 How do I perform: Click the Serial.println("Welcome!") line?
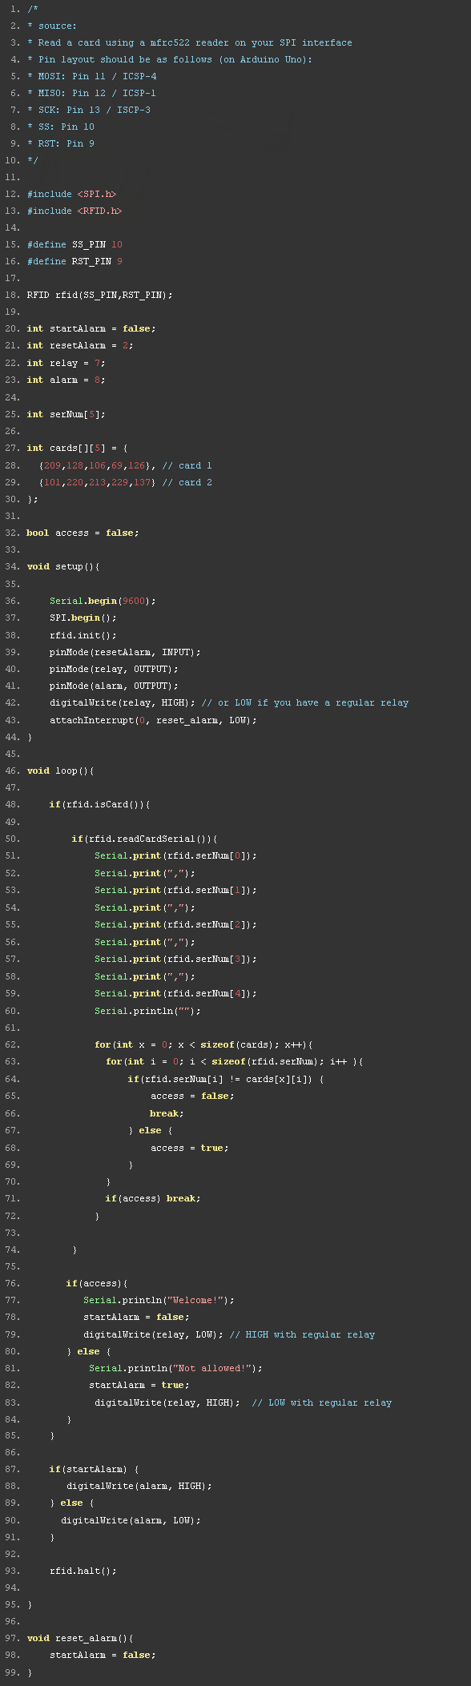coord(159,1300)
